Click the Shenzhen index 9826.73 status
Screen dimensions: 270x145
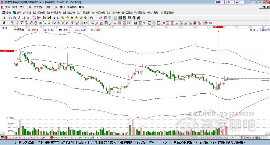coord(72,138)
